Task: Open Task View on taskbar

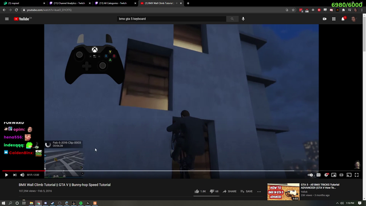Action: [x=24, y=203]
